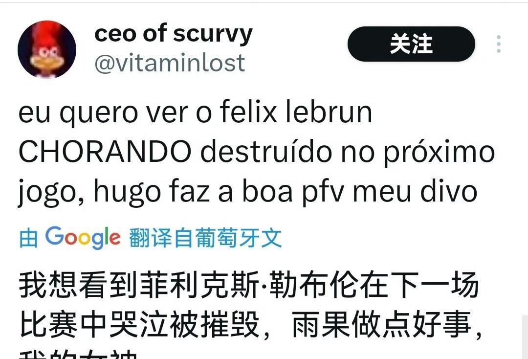The width and height of the screenshot is (528, 359).
Task: Click the 翻译自葡萄牙文 translation label
Action: pos(205,238)
